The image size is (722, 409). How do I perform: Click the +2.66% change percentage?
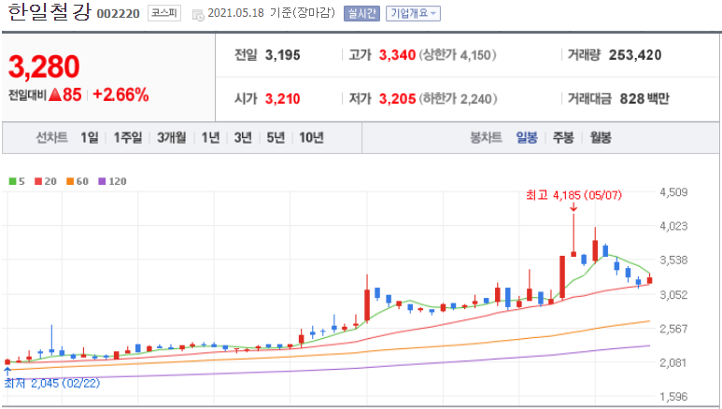(x=120, y=95)
